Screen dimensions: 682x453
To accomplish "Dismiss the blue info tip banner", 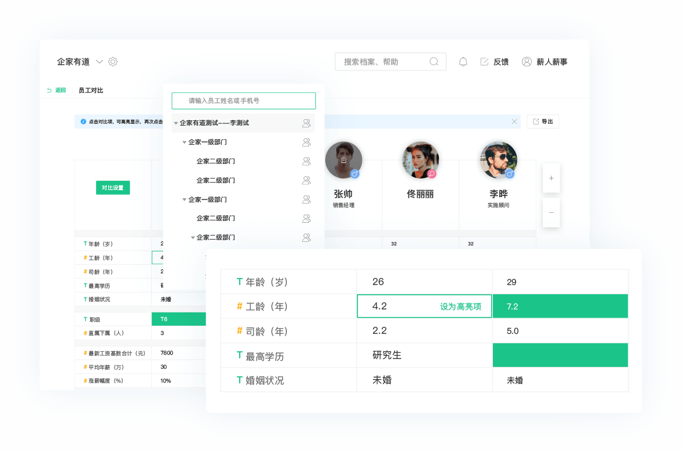I will click(514, 122).
